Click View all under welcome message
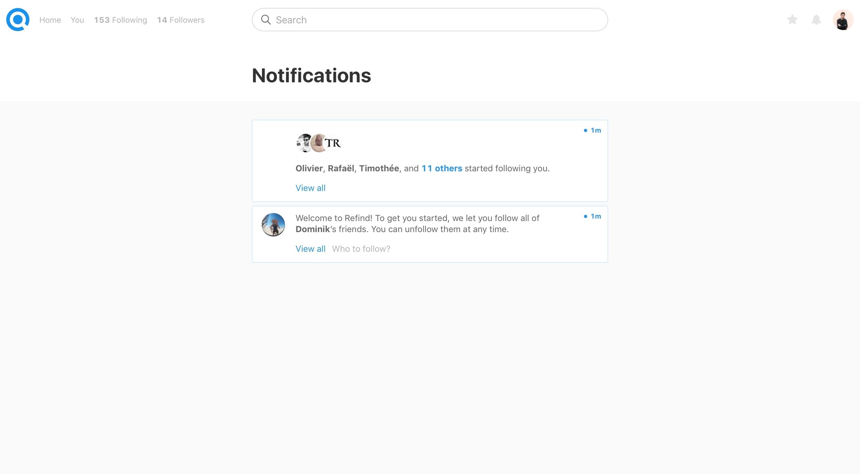860x474 pixels. (x=310, y=249)
